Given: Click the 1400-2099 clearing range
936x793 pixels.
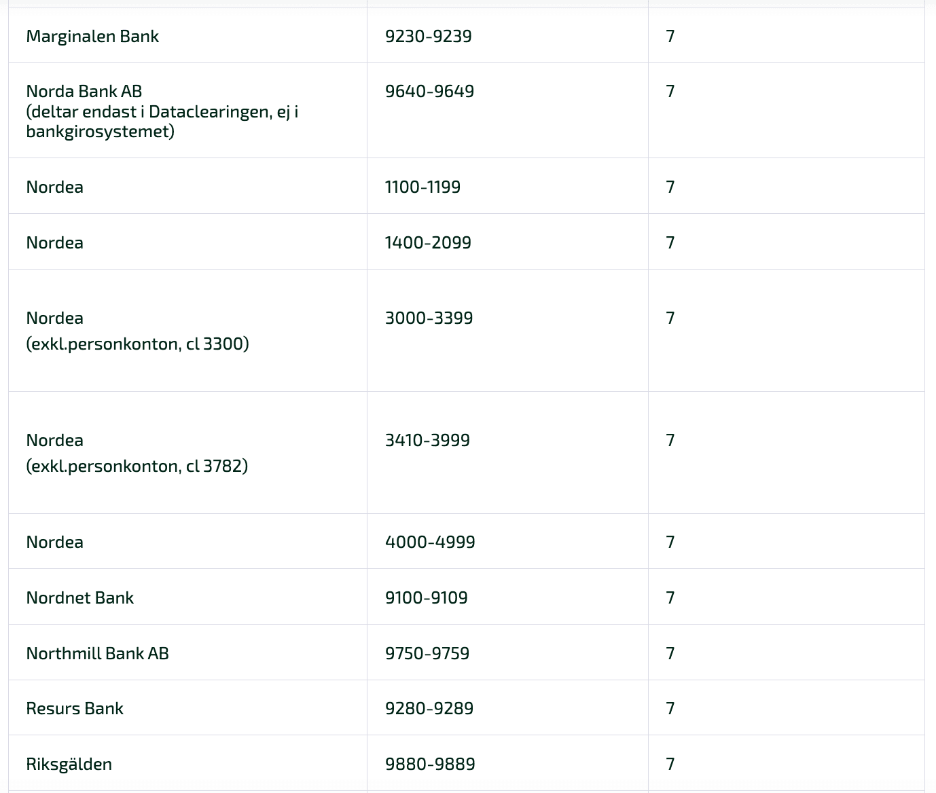Looking at the screenshot, I should click(428, 242).
